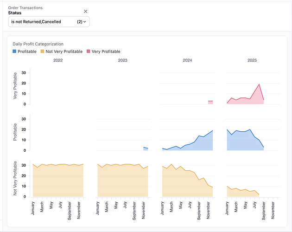The height and width of the screenshot is (232, 292).
Task: Remove the Status filter with the X icon
Action: pos(85,11)
